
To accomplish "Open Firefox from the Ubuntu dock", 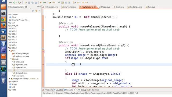I will pos(3,25).
